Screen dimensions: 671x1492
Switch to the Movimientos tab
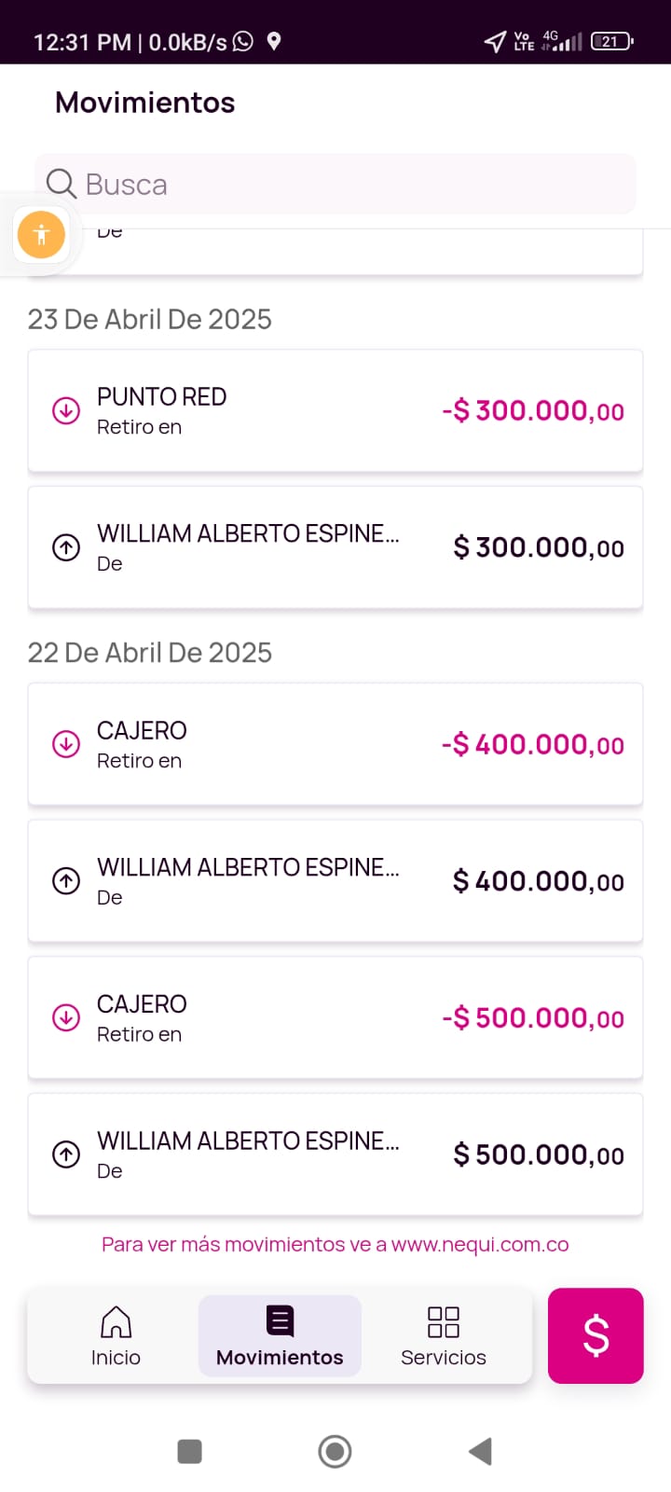coord(280,1335)
